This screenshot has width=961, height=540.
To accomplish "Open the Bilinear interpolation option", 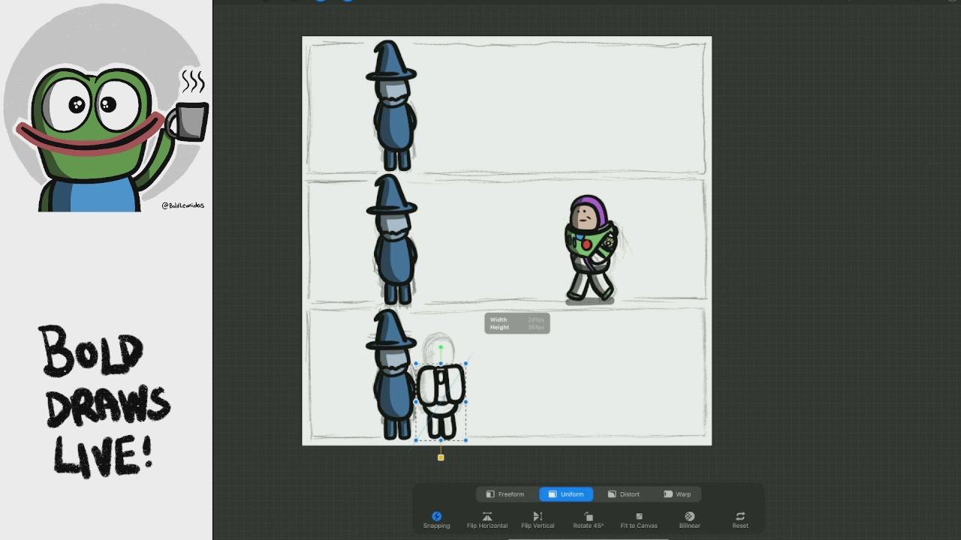I will [x=689, y=520].
